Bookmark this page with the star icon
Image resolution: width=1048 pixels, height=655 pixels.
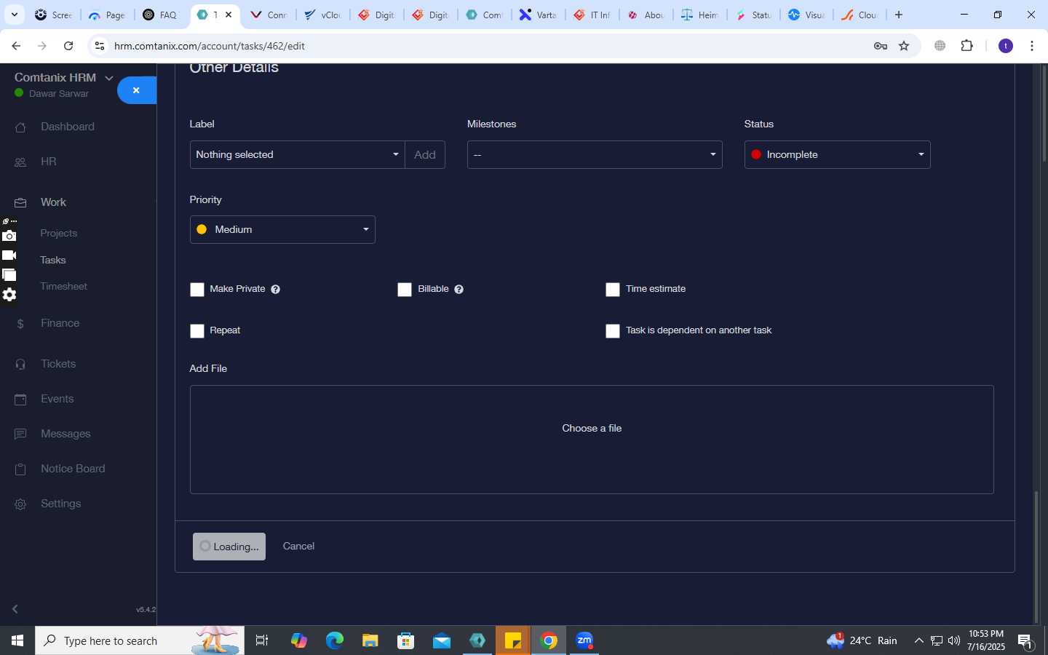click(904, 46)
